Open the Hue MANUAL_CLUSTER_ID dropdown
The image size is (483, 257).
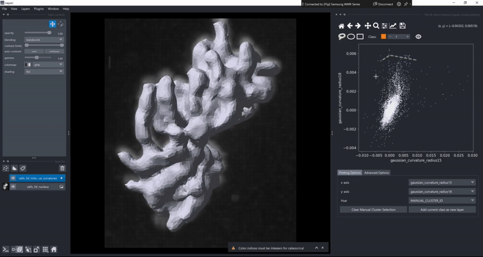pyautogui.click(x=442, y=201)
